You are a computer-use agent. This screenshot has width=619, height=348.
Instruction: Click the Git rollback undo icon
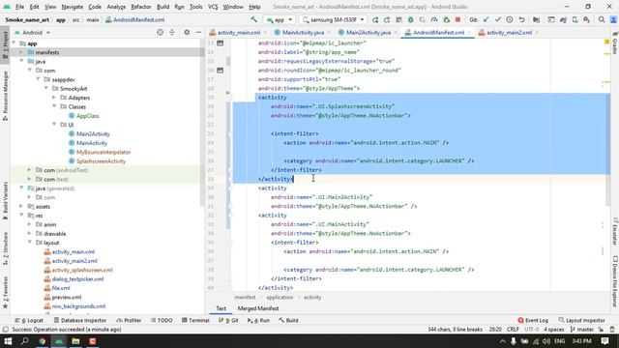point(521,19)
